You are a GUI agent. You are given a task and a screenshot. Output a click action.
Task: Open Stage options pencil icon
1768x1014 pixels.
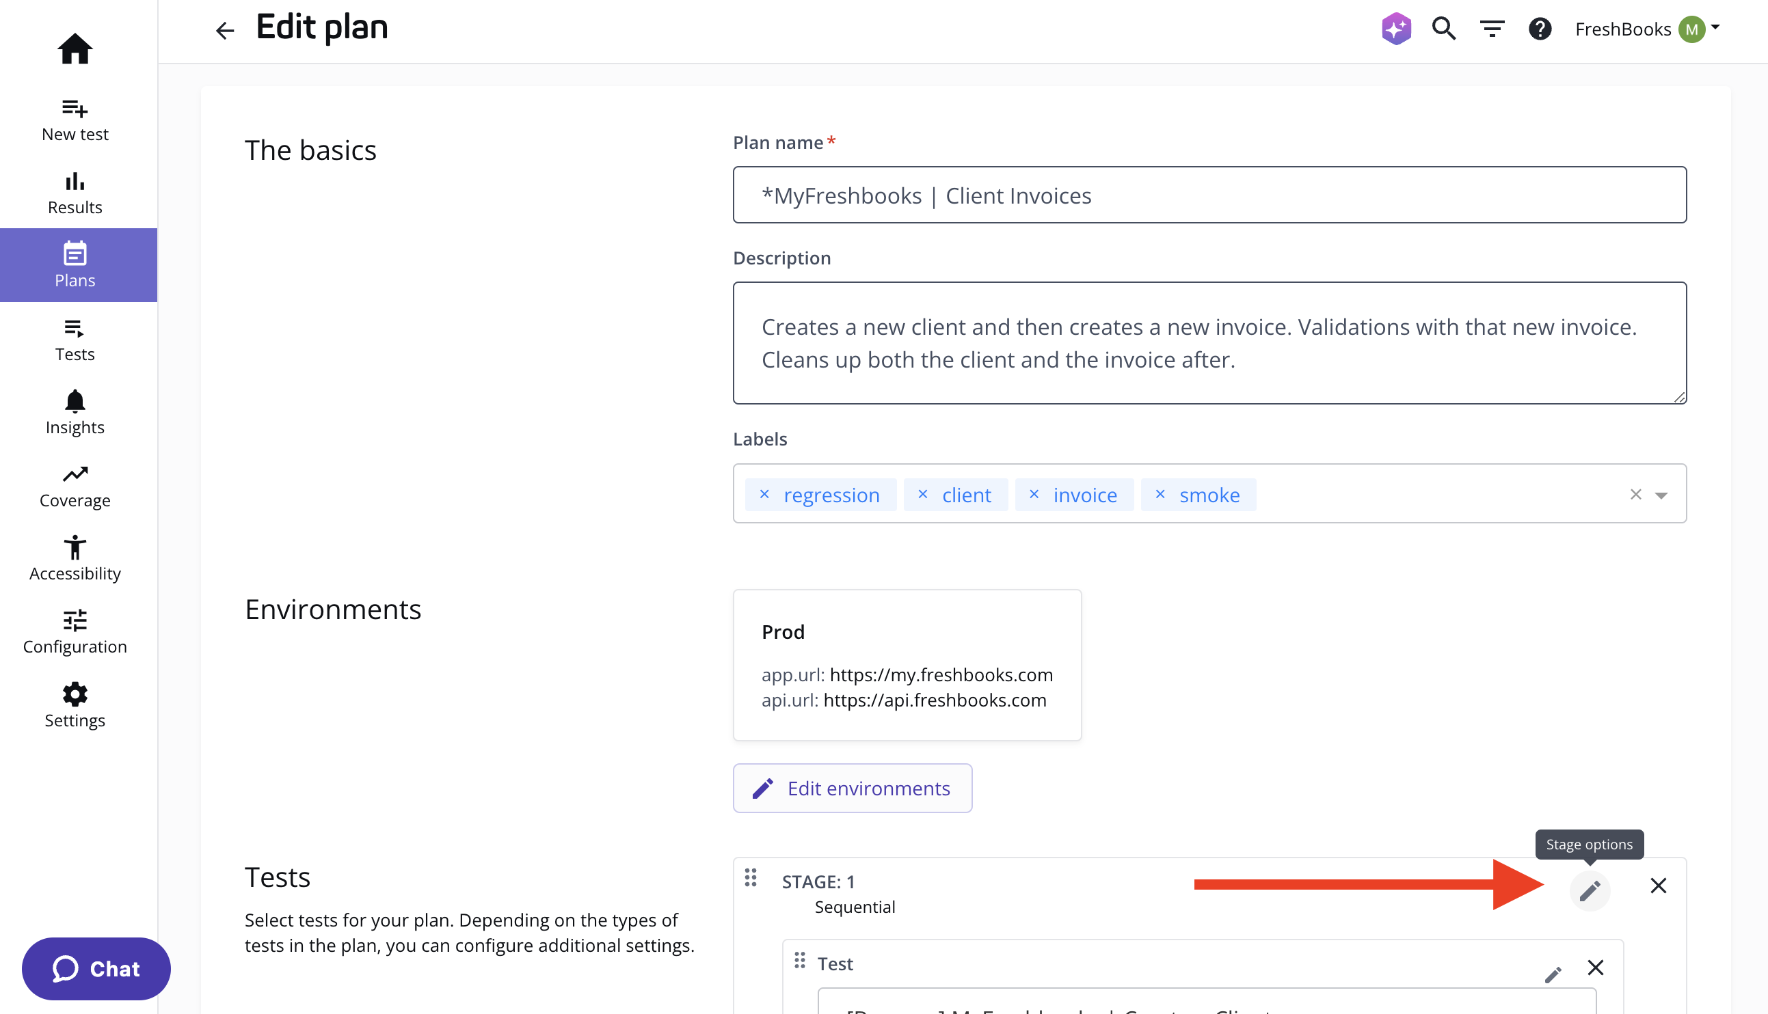pos(1589,890)
